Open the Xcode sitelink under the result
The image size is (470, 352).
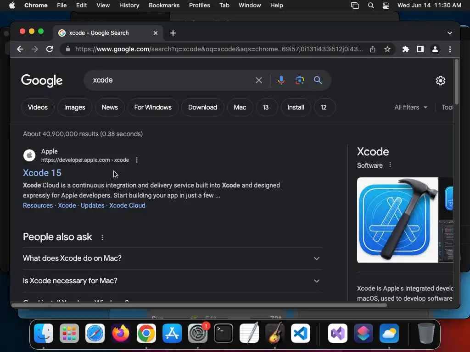(67, 206)
